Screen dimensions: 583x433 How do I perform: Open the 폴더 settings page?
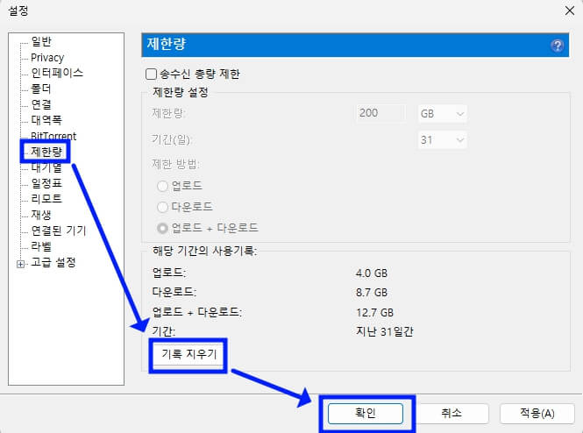(41, 89)
